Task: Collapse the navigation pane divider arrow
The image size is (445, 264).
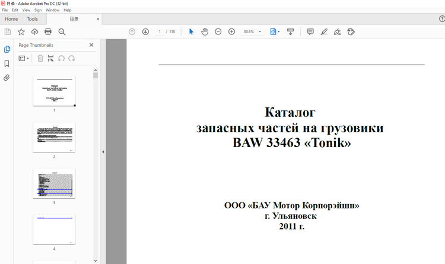Action: [x=103, y=152]
